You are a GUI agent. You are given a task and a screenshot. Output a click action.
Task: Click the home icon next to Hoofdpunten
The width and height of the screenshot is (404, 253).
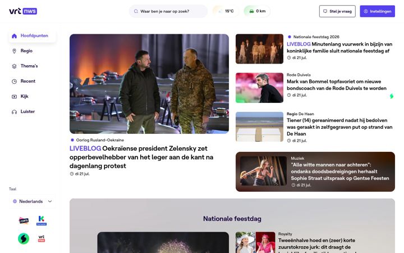click(14, 36)
